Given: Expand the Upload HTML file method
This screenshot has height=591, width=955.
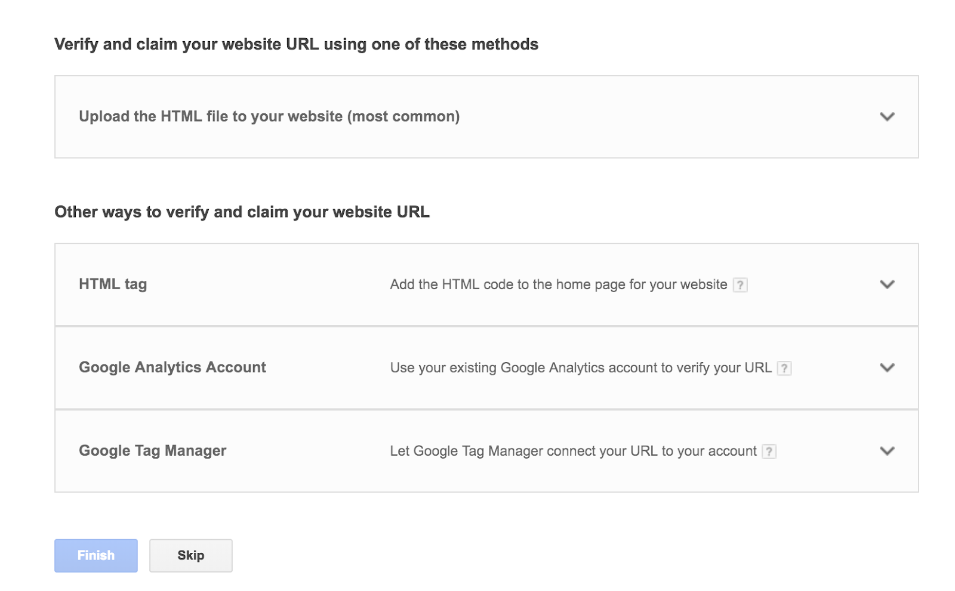Looking at the screenshot, I should (x=887, y=117).
